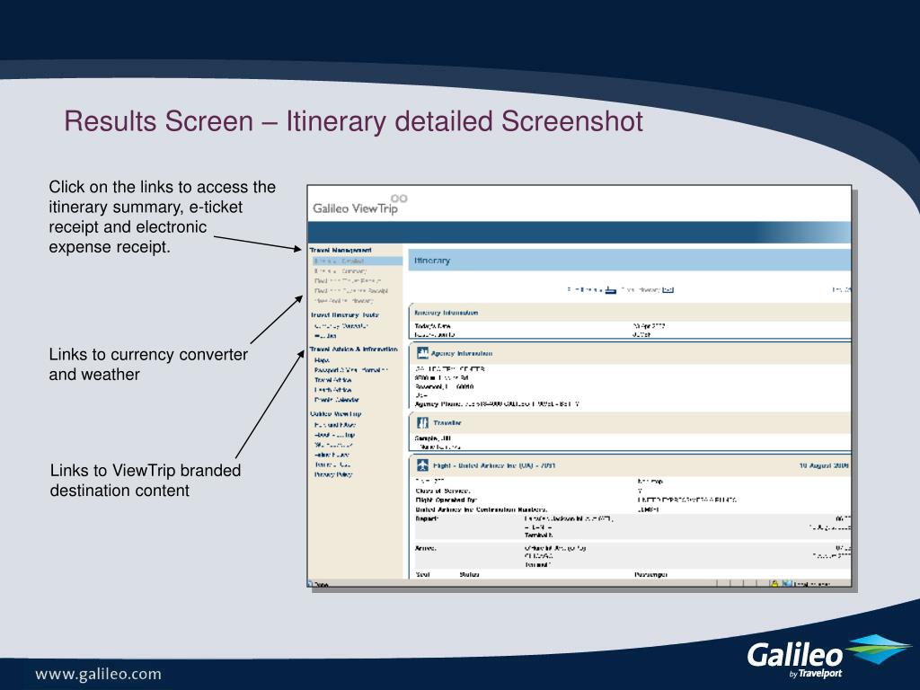Viewport: 920px width, 690px height.
Task: Open the Electronic Ticket Receipt link
Action: coord(348,281)
